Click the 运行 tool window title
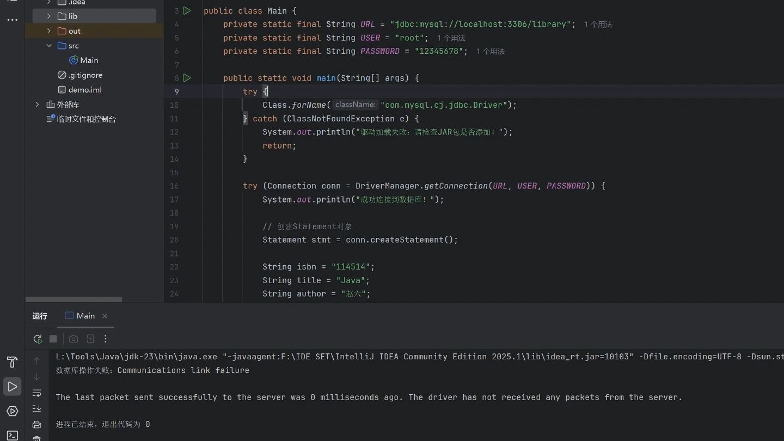The image size is (784, 441). pos(40,316)
